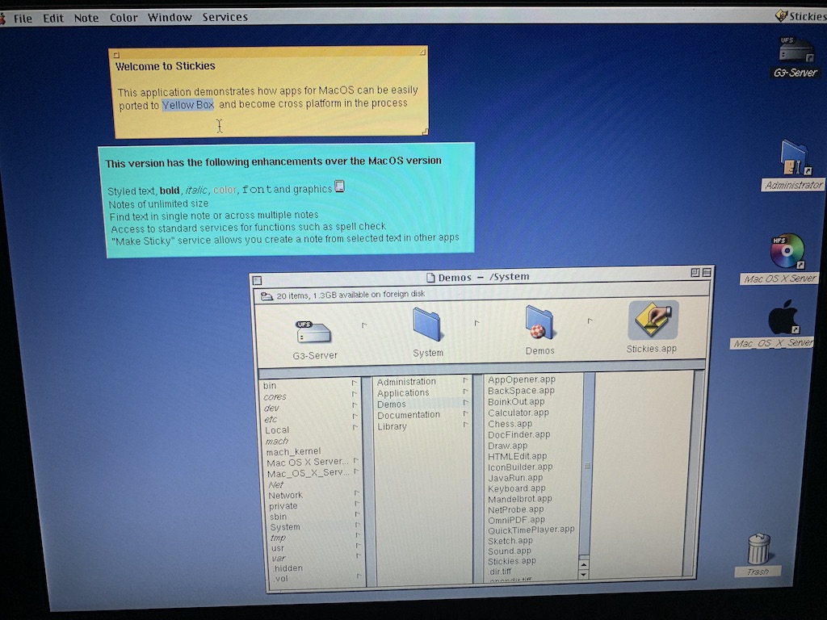Click the System folder icon in path shelf
Screen dimensions: 827x620
click(427, 325)
